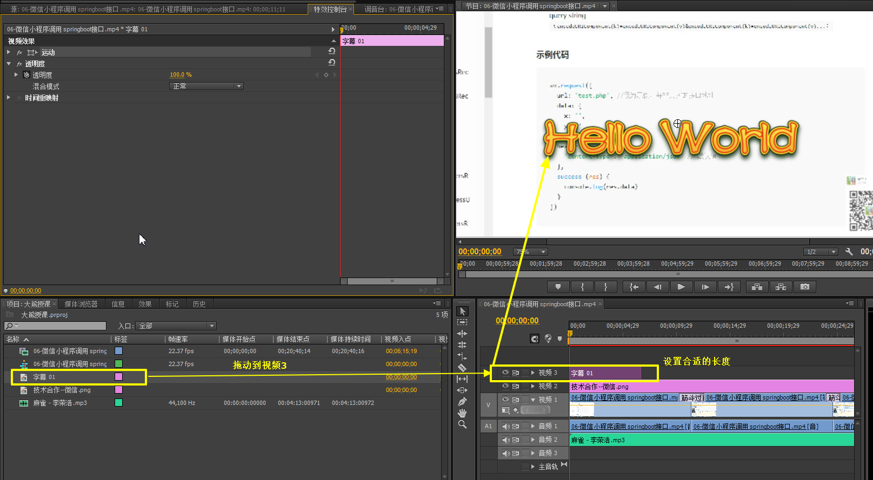Select the Pen tool
This screenshot has width=873, height=480.
pos(462,402)
